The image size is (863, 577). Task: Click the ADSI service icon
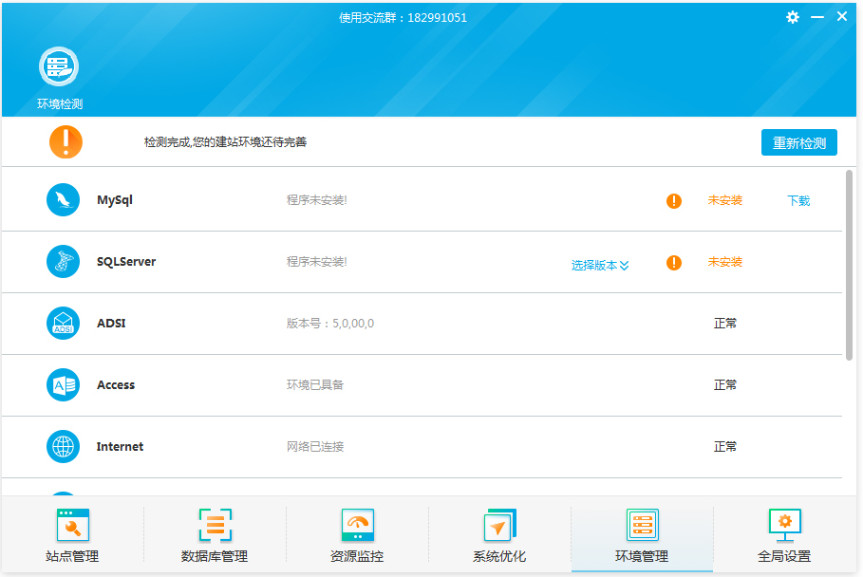[x=63, y=323]
